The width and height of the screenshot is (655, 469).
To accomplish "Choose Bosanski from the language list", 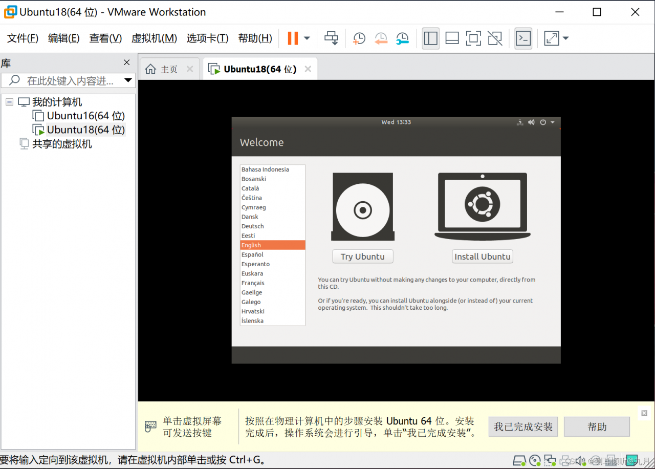I will coord(273,179).
